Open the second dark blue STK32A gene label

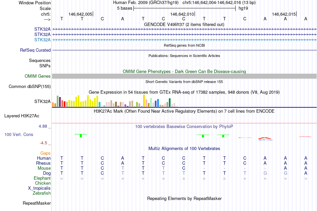(x=42, y=34)
